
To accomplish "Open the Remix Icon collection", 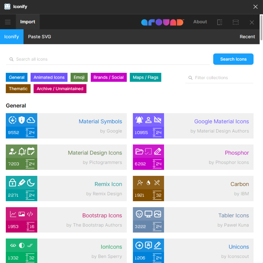I will 66,189.
